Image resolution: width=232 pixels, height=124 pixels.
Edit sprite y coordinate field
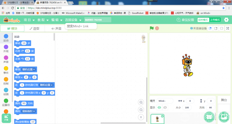point(211,101)
